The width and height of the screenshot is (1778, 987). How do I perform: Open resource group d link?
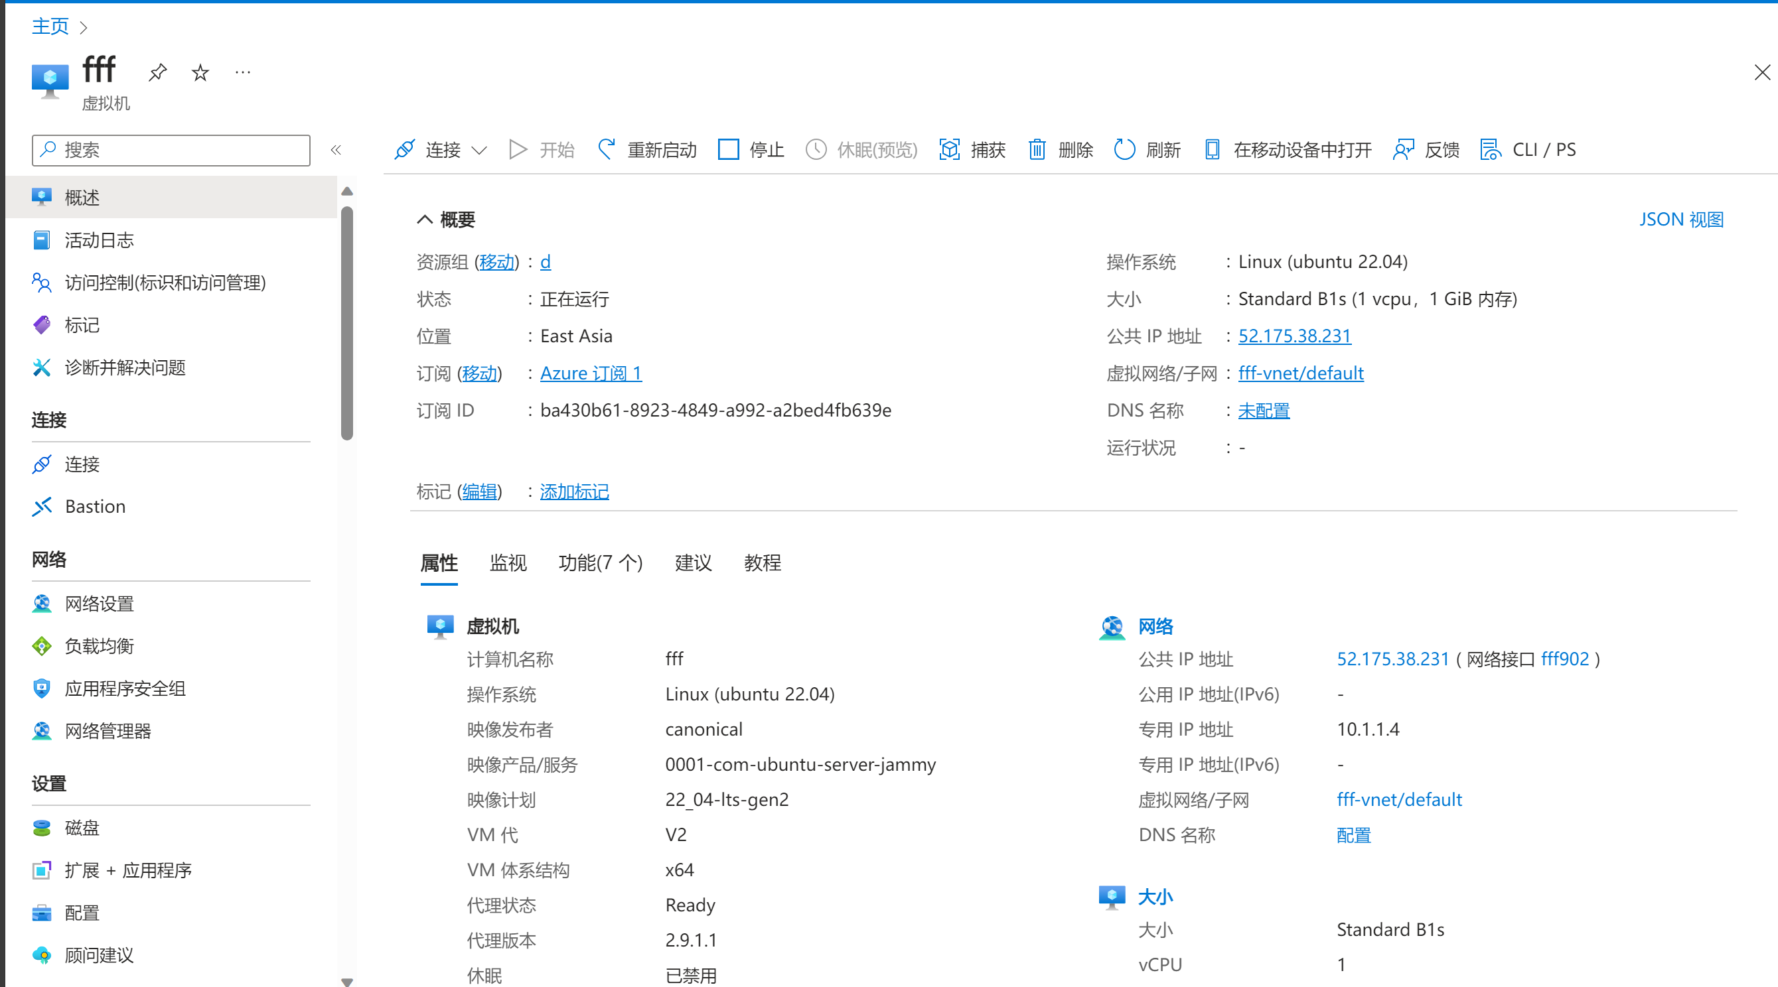546,261
